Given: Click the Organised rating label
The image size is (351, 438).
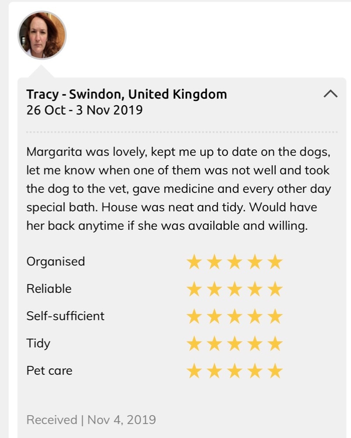Looking at the screenshot, I should [x=56, y=261].
